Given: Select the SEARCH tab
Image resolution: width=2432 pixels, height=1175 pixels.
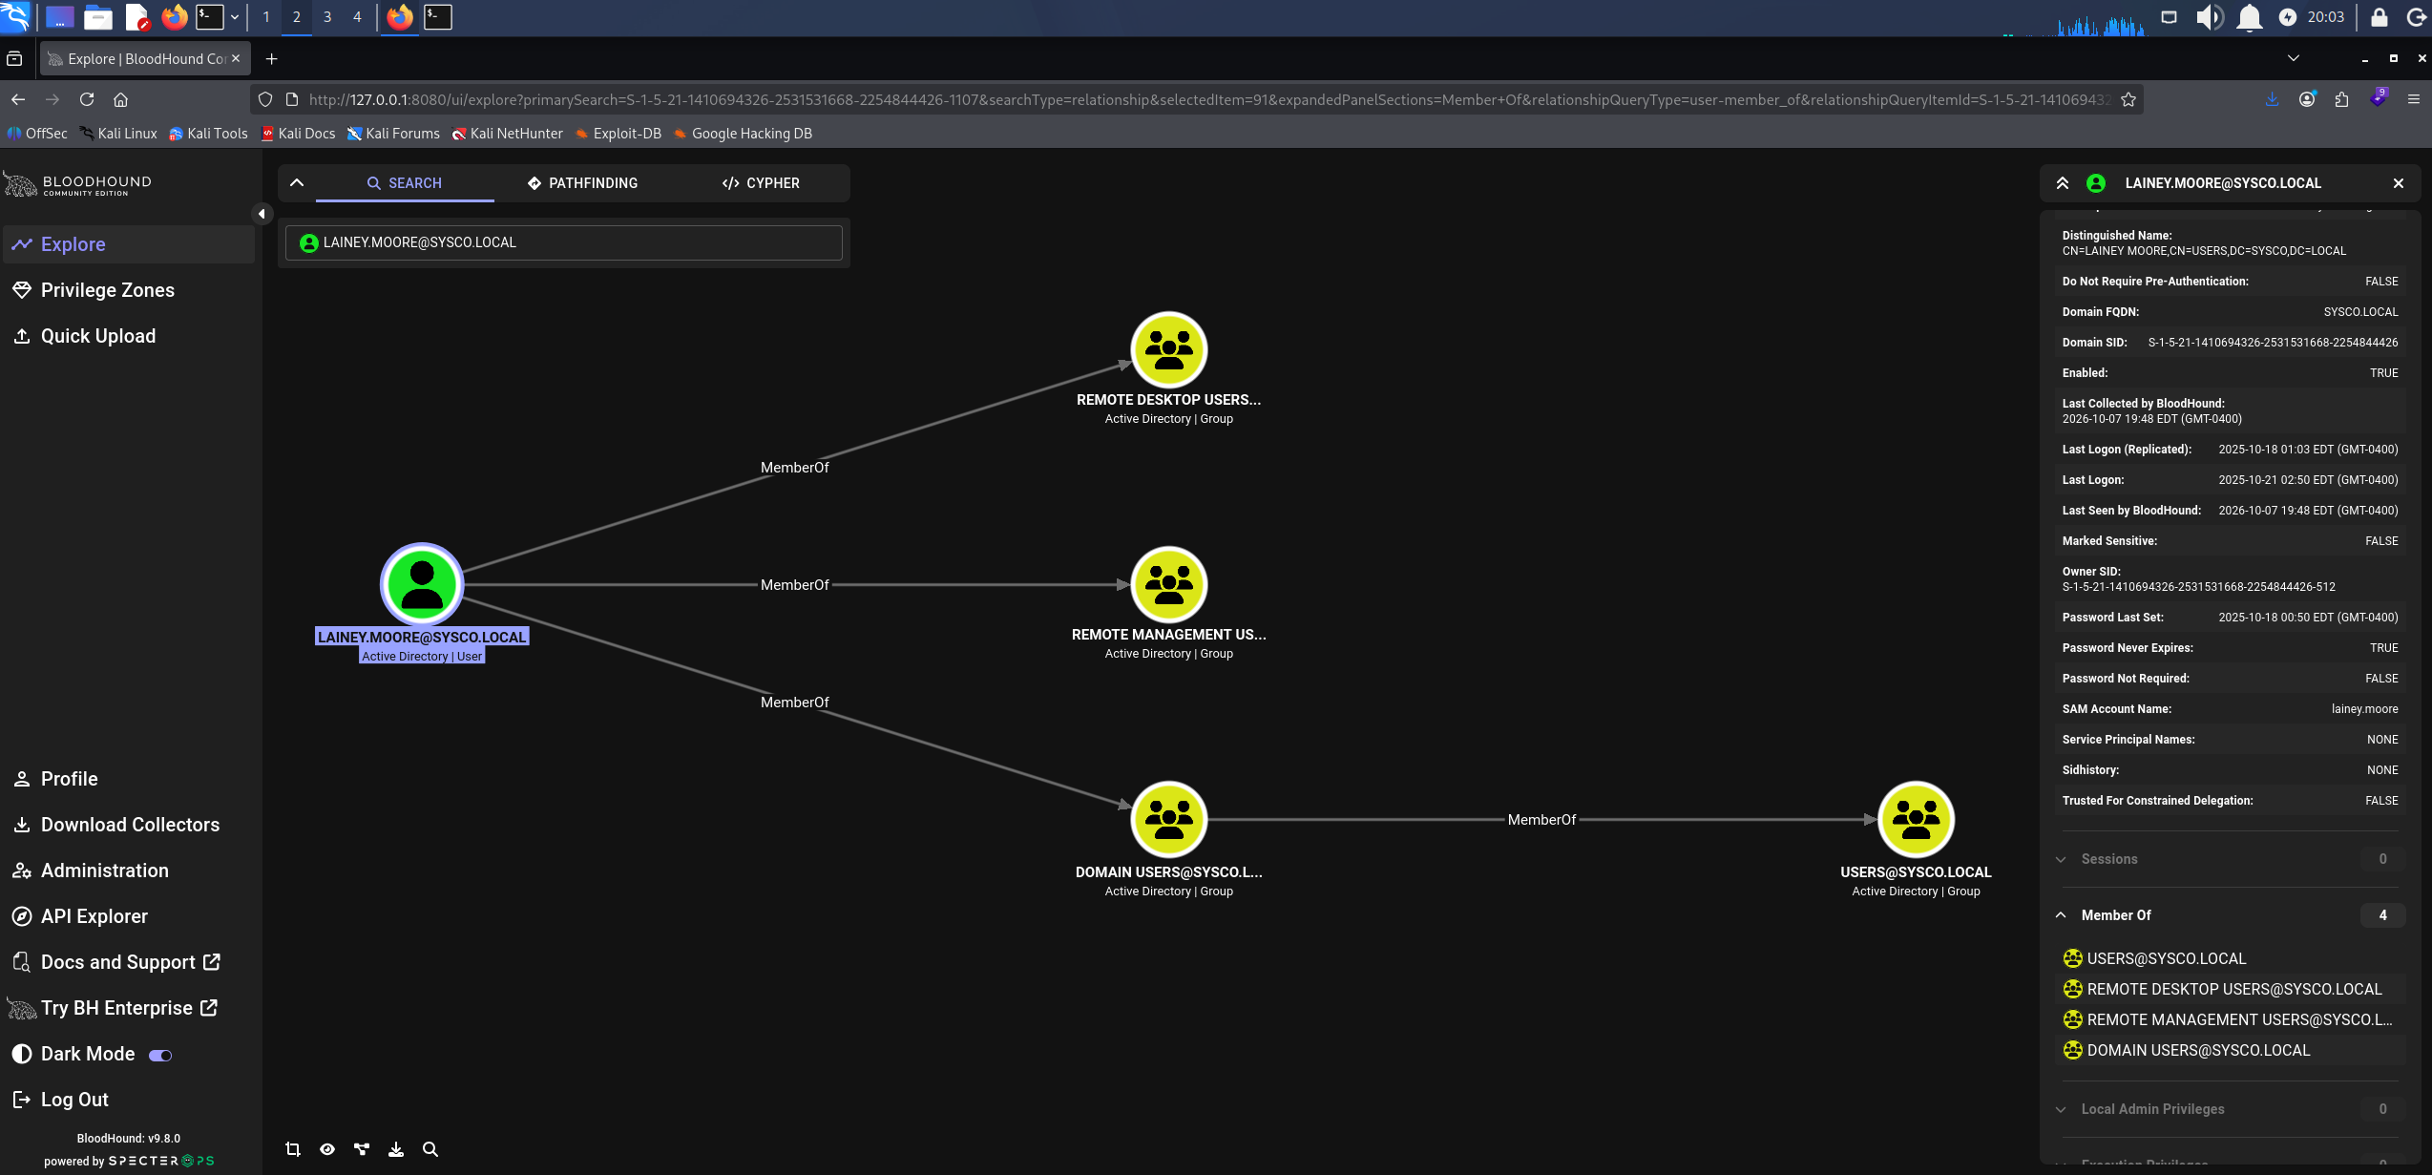Looking at the screenshot, I should (405, 183).
